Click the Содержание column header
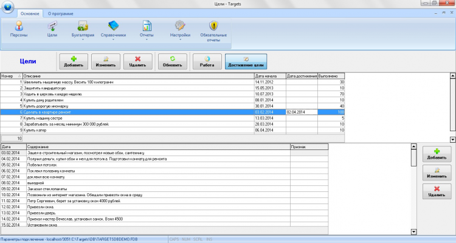This screenshot has width=456, height=243. (x=158, y=147)
